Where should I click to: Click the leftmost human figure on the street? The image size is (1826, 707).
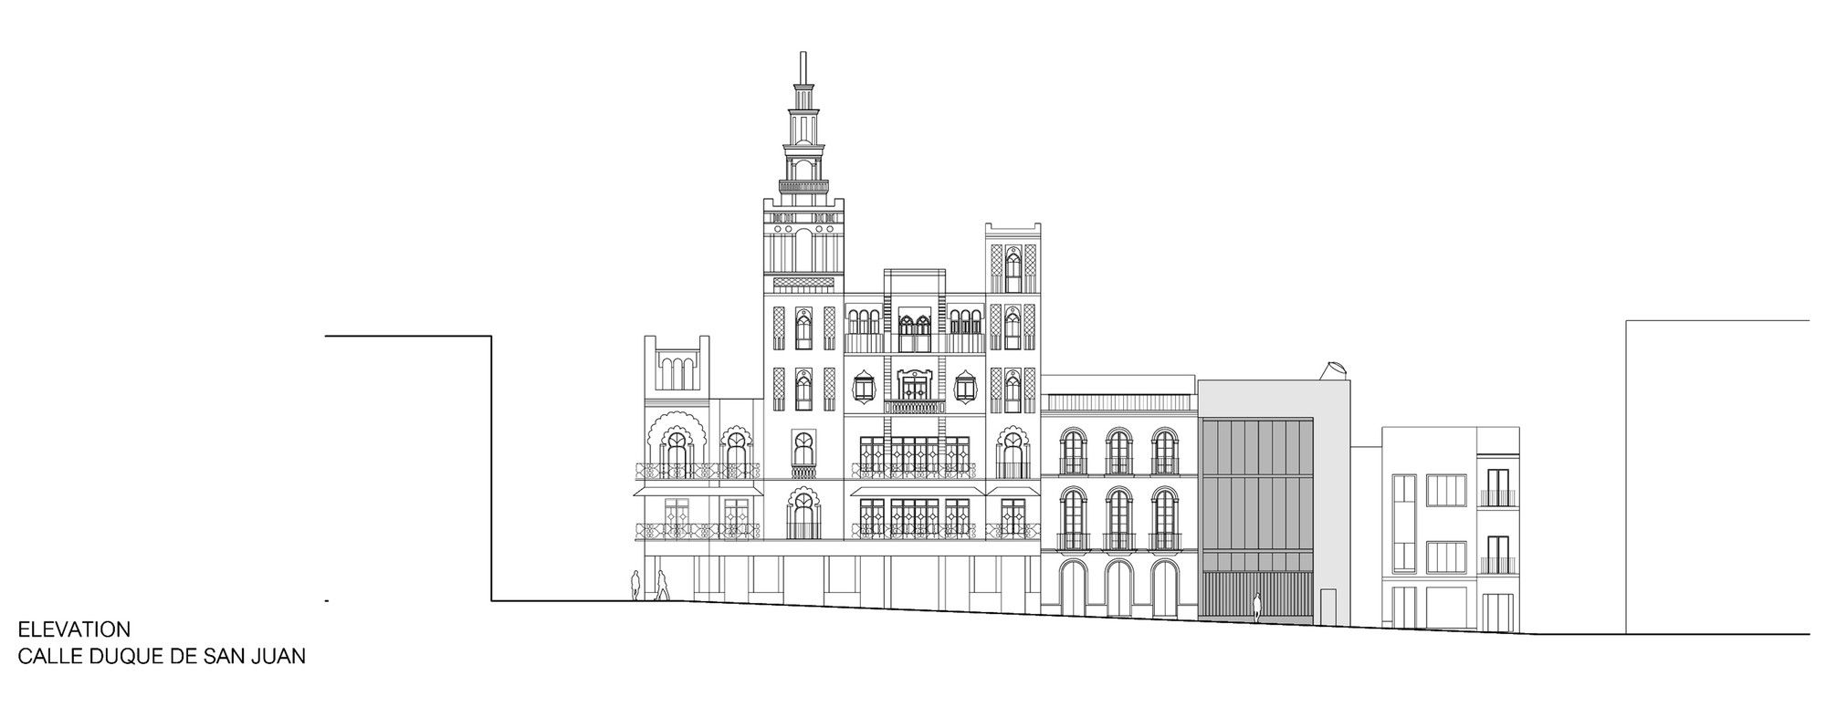tap(635, 585)
